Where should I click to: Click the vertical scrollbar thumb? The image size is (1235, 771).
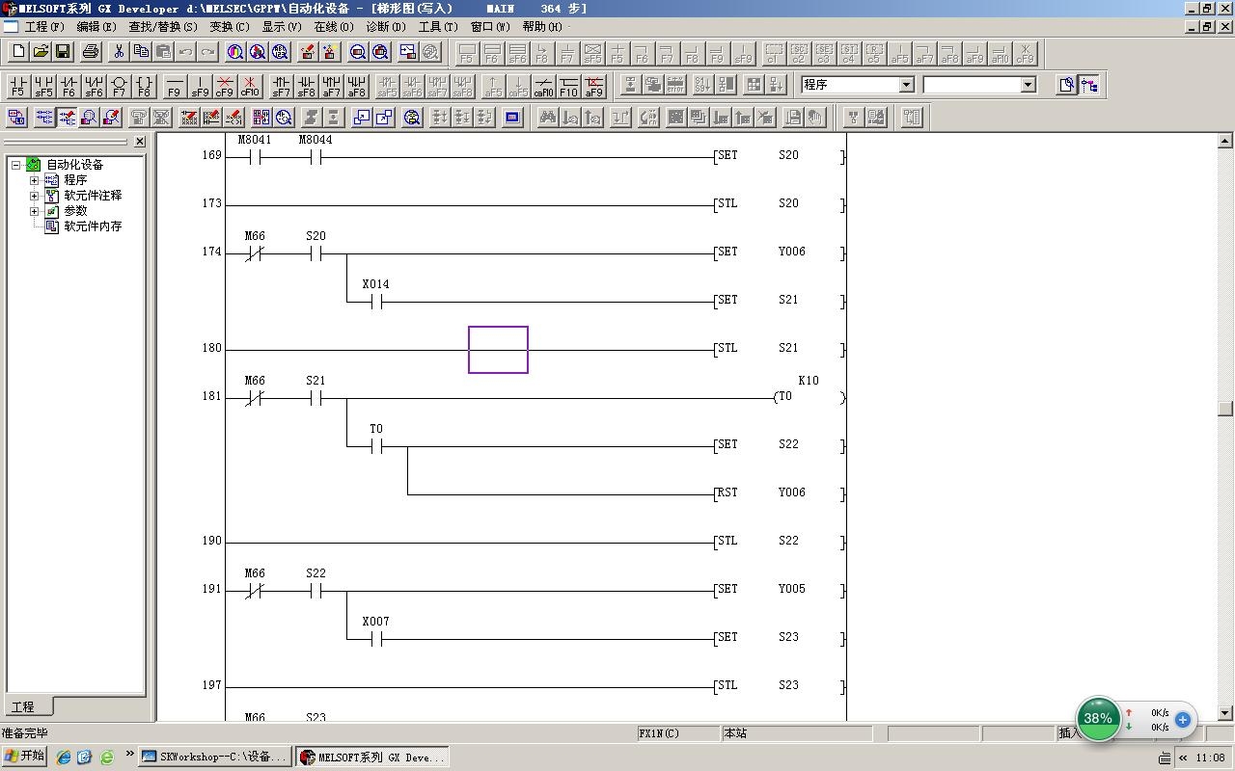tap(1225, 409)
